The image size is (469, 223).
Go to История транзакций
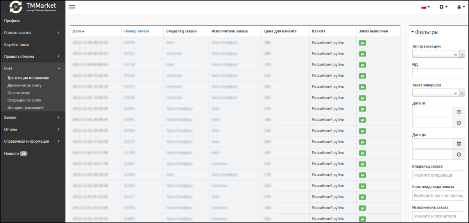click(25, 108)
